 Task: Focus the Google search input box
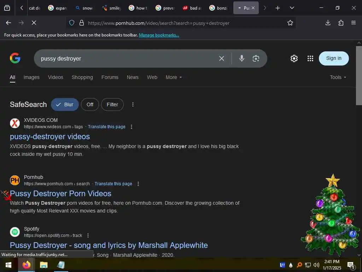pyautogui.click(x=127, y=58)
